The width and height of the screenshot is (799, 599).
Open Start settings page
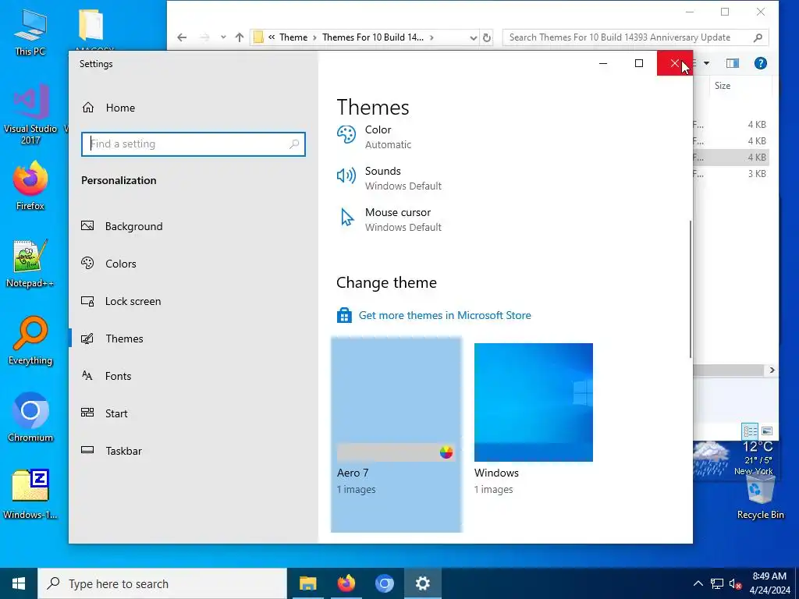(105, 413)
